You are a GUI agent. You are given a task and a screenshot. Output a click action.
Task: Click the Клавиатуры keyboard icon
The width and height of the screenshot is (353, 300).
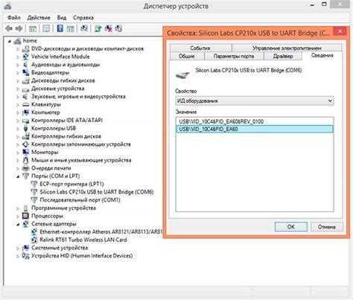tap(25, 104)
